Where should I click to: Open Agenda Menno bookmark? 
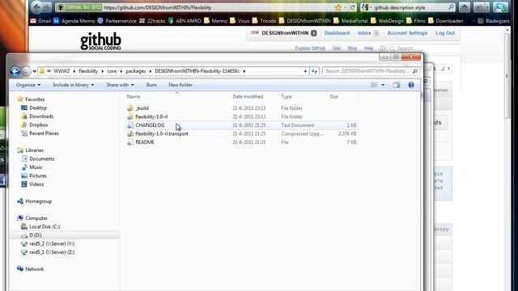(x=74, y=21)
